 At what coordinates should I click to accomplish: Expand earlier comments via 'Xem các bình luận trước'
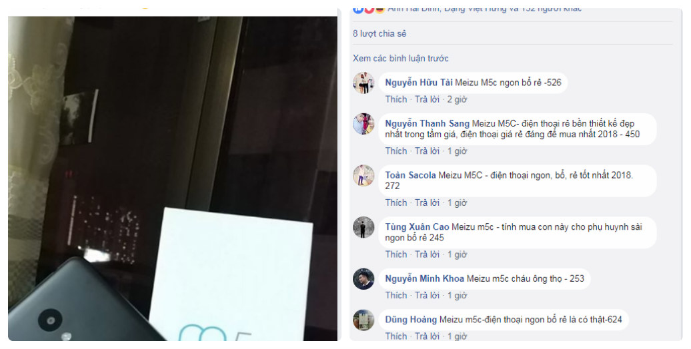click(401, 59)
